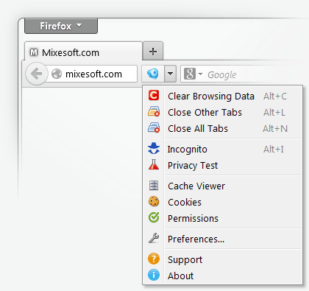The image size is (309, 291).
Task: Click the wrench icon beside Preferences
Action: 154,238
